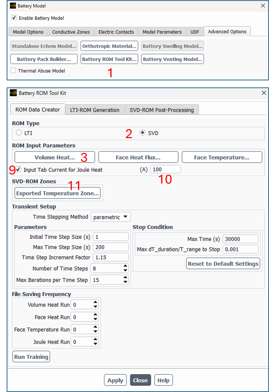The height and width of the screenshot is (392, 269).
Task: Uncheck Enable Battery Model
Action: [x=14, y=18]
